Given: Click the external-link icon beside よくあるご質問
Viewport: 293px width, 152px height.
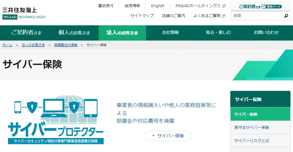Looking at the screenshot, I should coord(224,16).
